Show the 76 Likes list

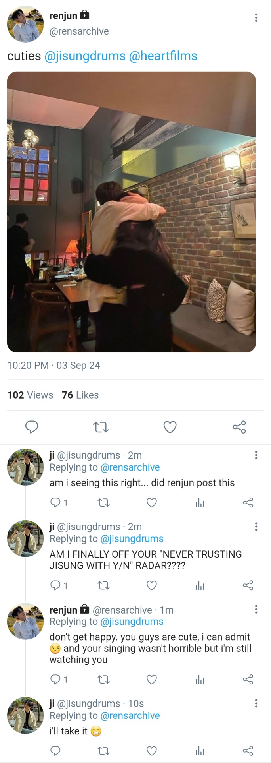coord(80,395)
